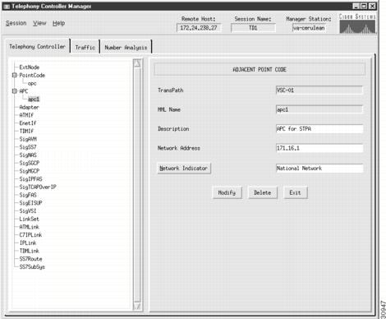Open the Help menu

pos(58,23)
